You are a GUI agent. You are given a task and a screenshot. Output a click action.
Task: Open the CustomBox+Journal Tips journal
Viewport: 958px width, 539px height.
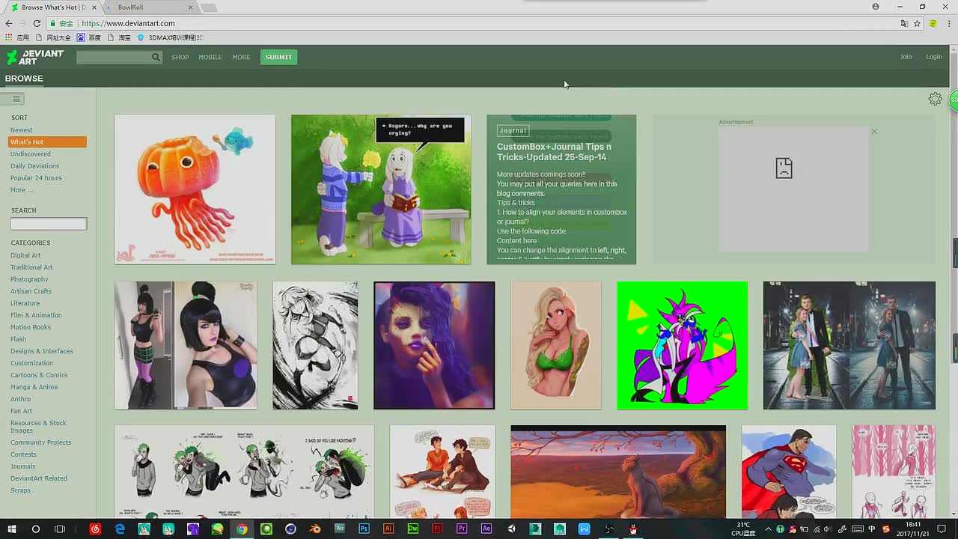click(x=561, y=189)
